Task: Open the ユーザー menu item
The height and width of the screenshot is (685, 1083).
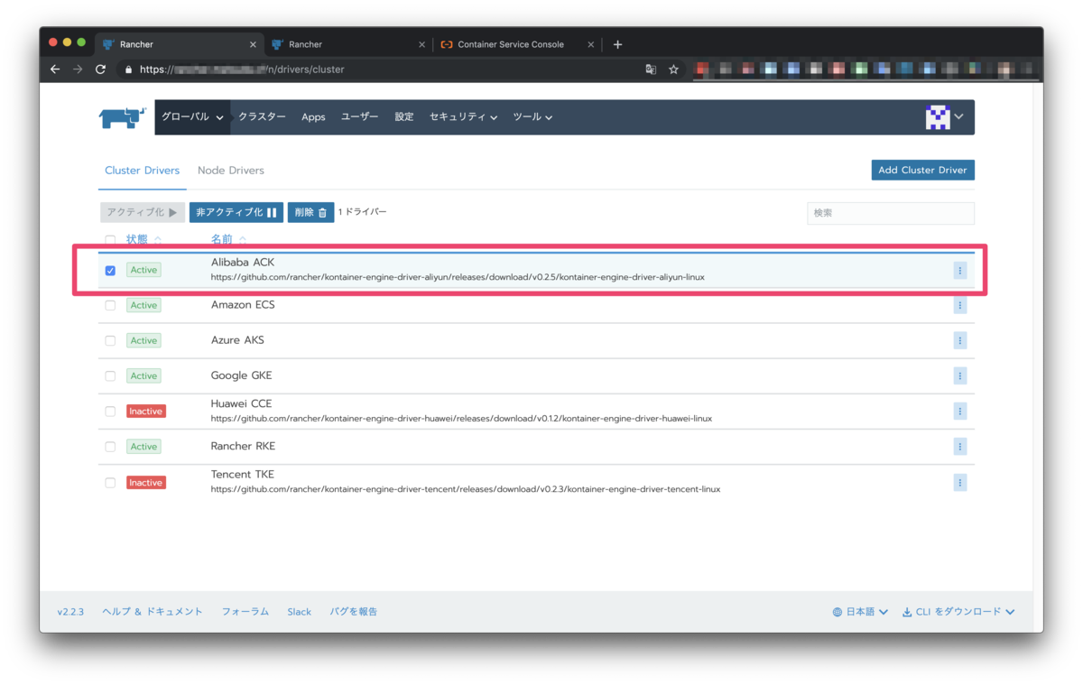Action: click(x=359, y=117)
